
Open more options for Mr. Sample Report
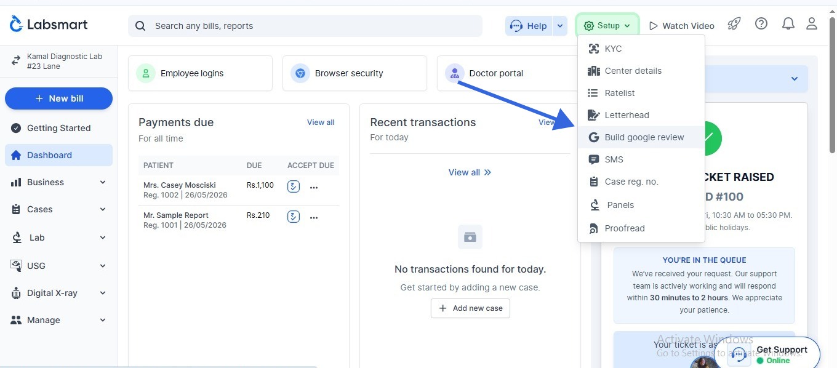[314, 217]
